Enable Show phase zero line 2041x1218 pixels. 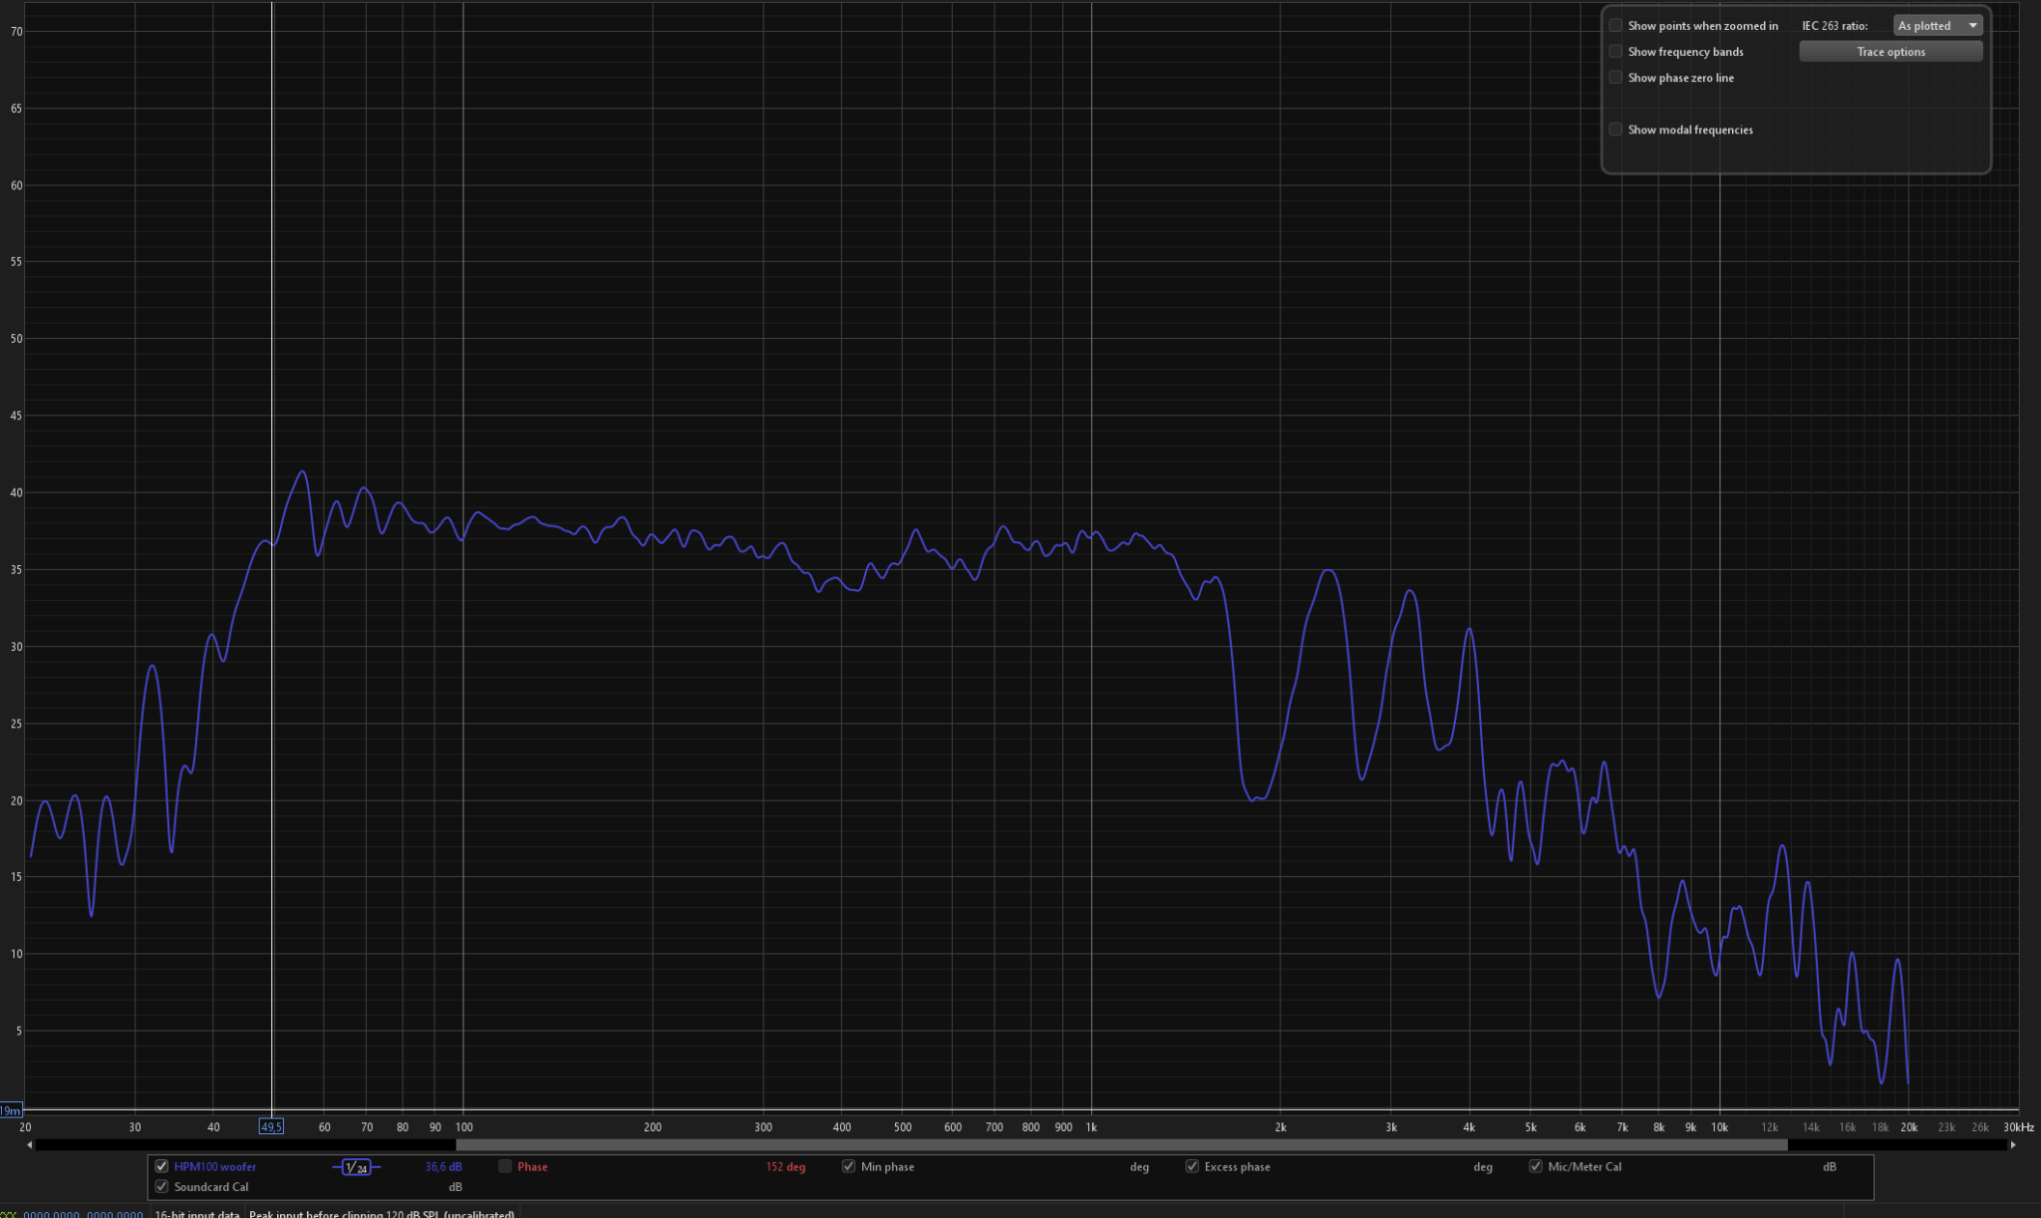coord(1615,78)
